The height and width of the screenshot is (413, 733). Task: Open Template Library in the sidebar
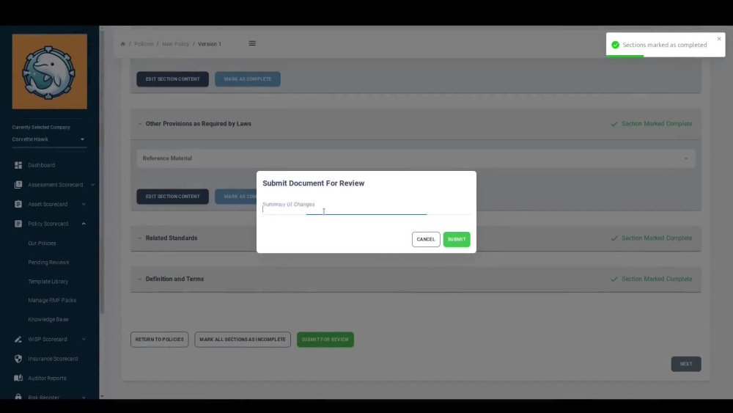[x=48, y=282]
